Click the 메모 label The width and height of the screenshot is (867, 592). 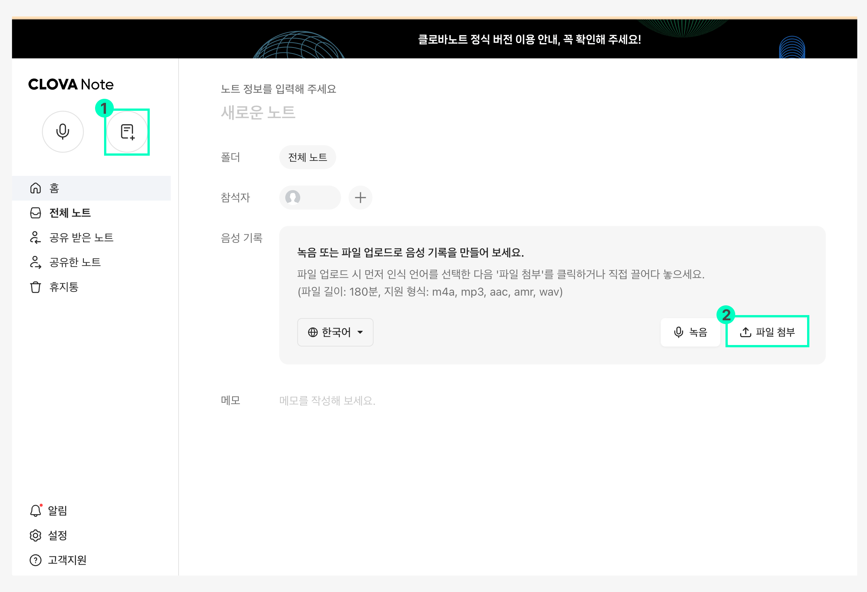pos(230,401)
